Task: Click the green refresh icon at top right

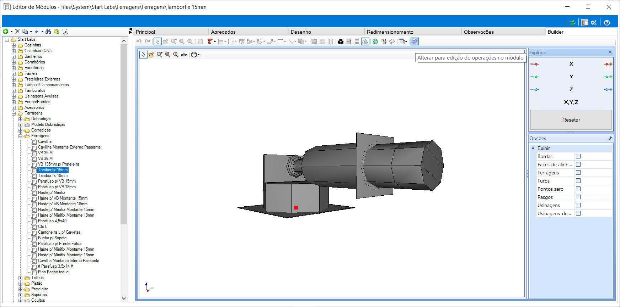Action: click(x=573, y=22)
